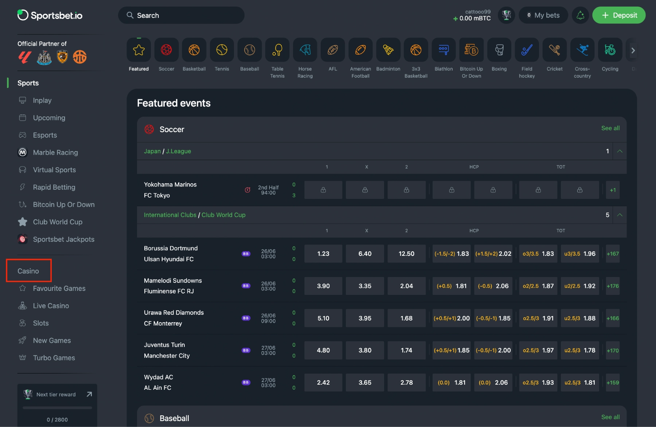The width and height of the screenshot is (656, 427).
Task: Open Inplay in the sidebar
Action: tap(42, 100)
